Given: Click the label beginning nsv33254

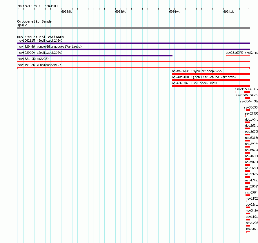Looking at the screenshot, I should (x=251, y=174).
